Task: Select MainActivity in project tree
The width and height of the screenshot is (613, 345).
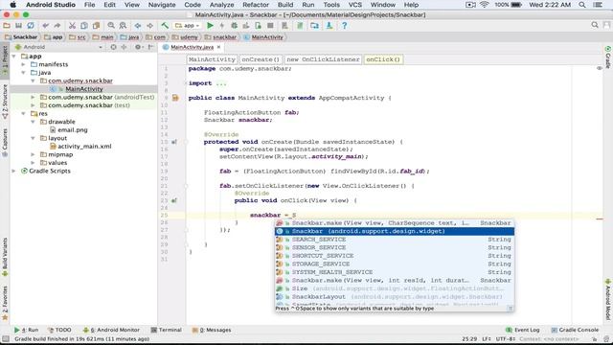Action: tap(84, 89)
